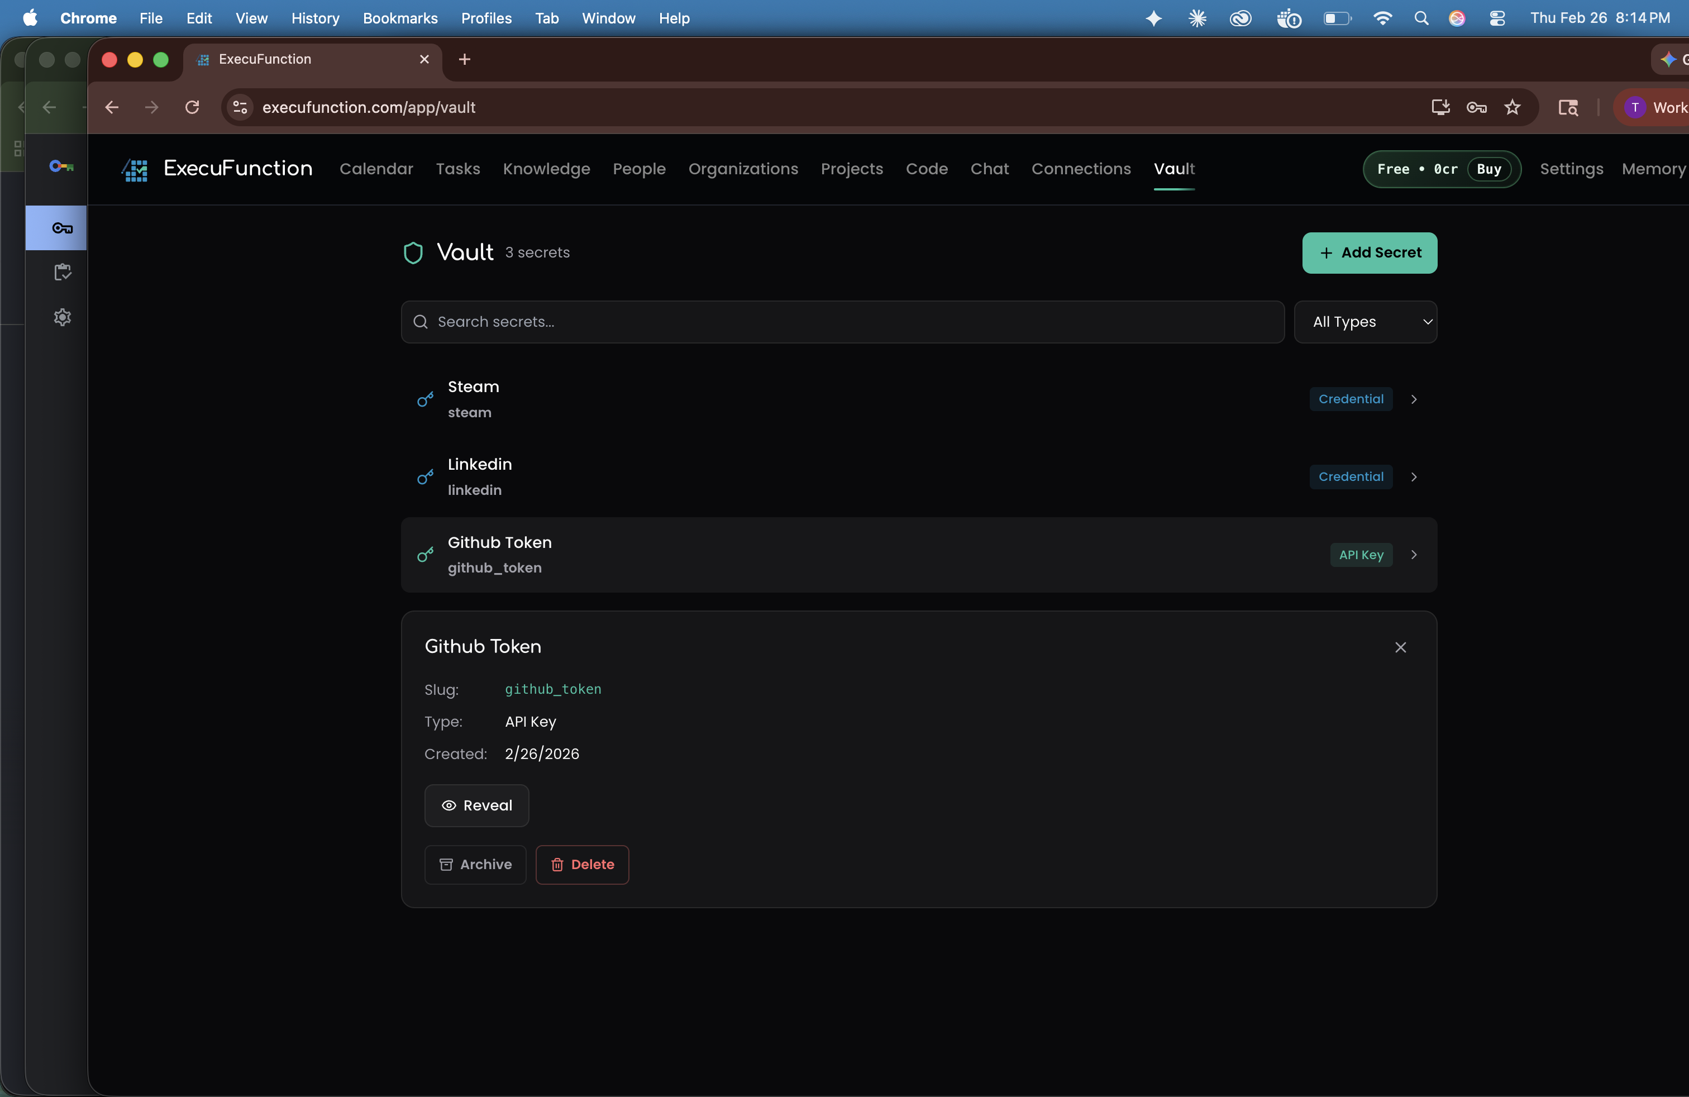
Task: Switch to the Knowledge tab
Action: 546,169
